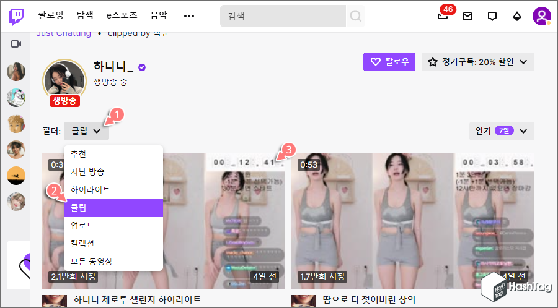Click the search magnifier button
This screenshot has height=308, width=558.
(355, 16)
